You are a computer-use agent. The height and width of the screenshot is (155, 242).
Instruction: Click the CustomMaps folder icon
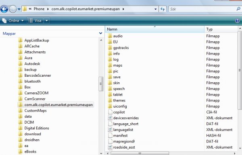click(x=21, y=110)
